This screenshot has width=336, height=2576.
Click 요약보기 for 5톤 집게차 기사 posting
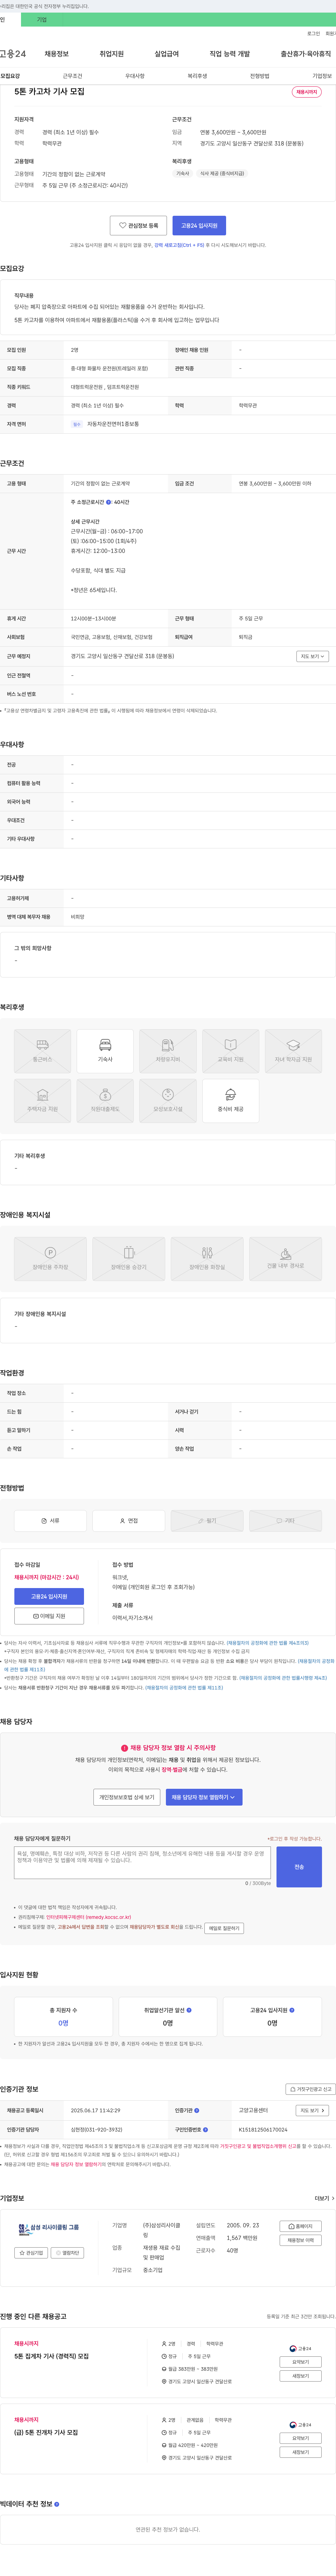(x=300, y=2362)
